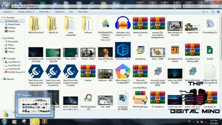Select microsoft-powerpoint-2010 installer file

[157, 75]
